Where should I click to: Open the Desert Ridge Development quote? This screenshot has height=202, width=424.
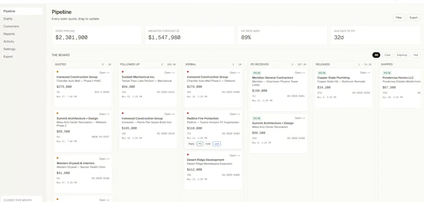point(235,155)
